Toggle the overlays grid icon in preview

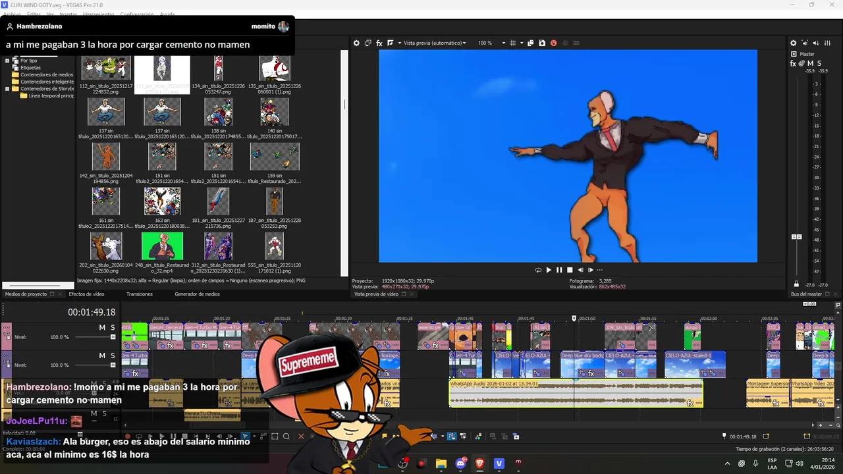(513, 43)
